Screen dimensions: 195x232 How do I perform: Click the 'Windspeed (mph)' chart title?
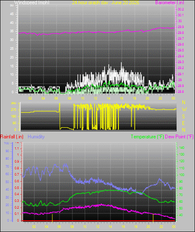[32, 3]
